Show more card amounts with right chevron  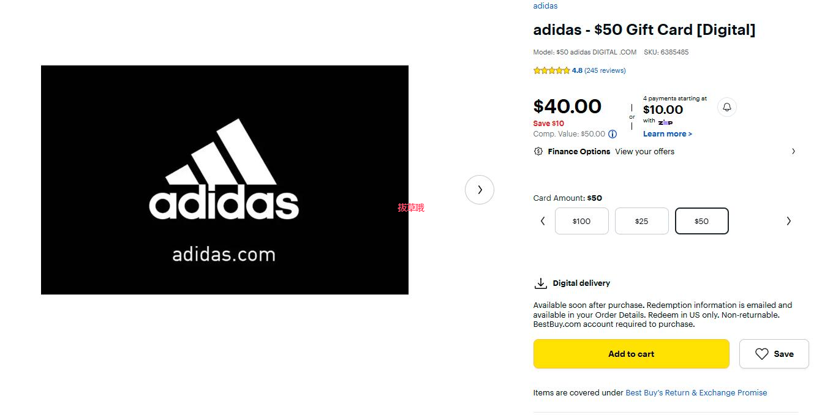click(x=788, y=221)
